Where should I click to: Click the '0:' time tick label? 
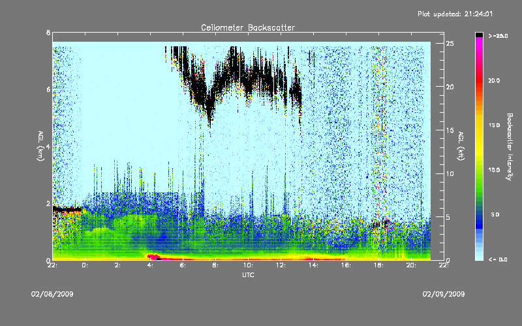85,265
